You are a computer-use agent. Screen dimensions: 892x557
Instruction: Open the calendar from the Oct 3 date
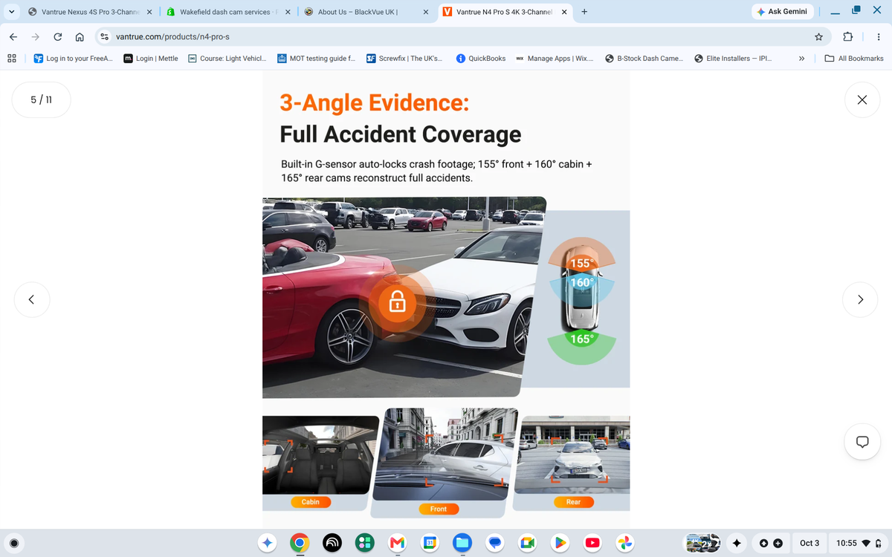809,543
